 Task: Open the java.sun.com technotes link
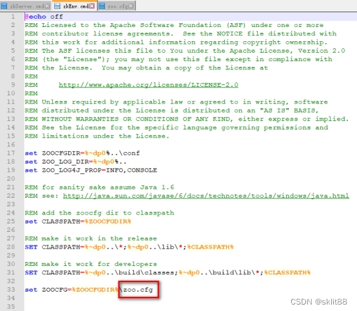pos(206,196)
